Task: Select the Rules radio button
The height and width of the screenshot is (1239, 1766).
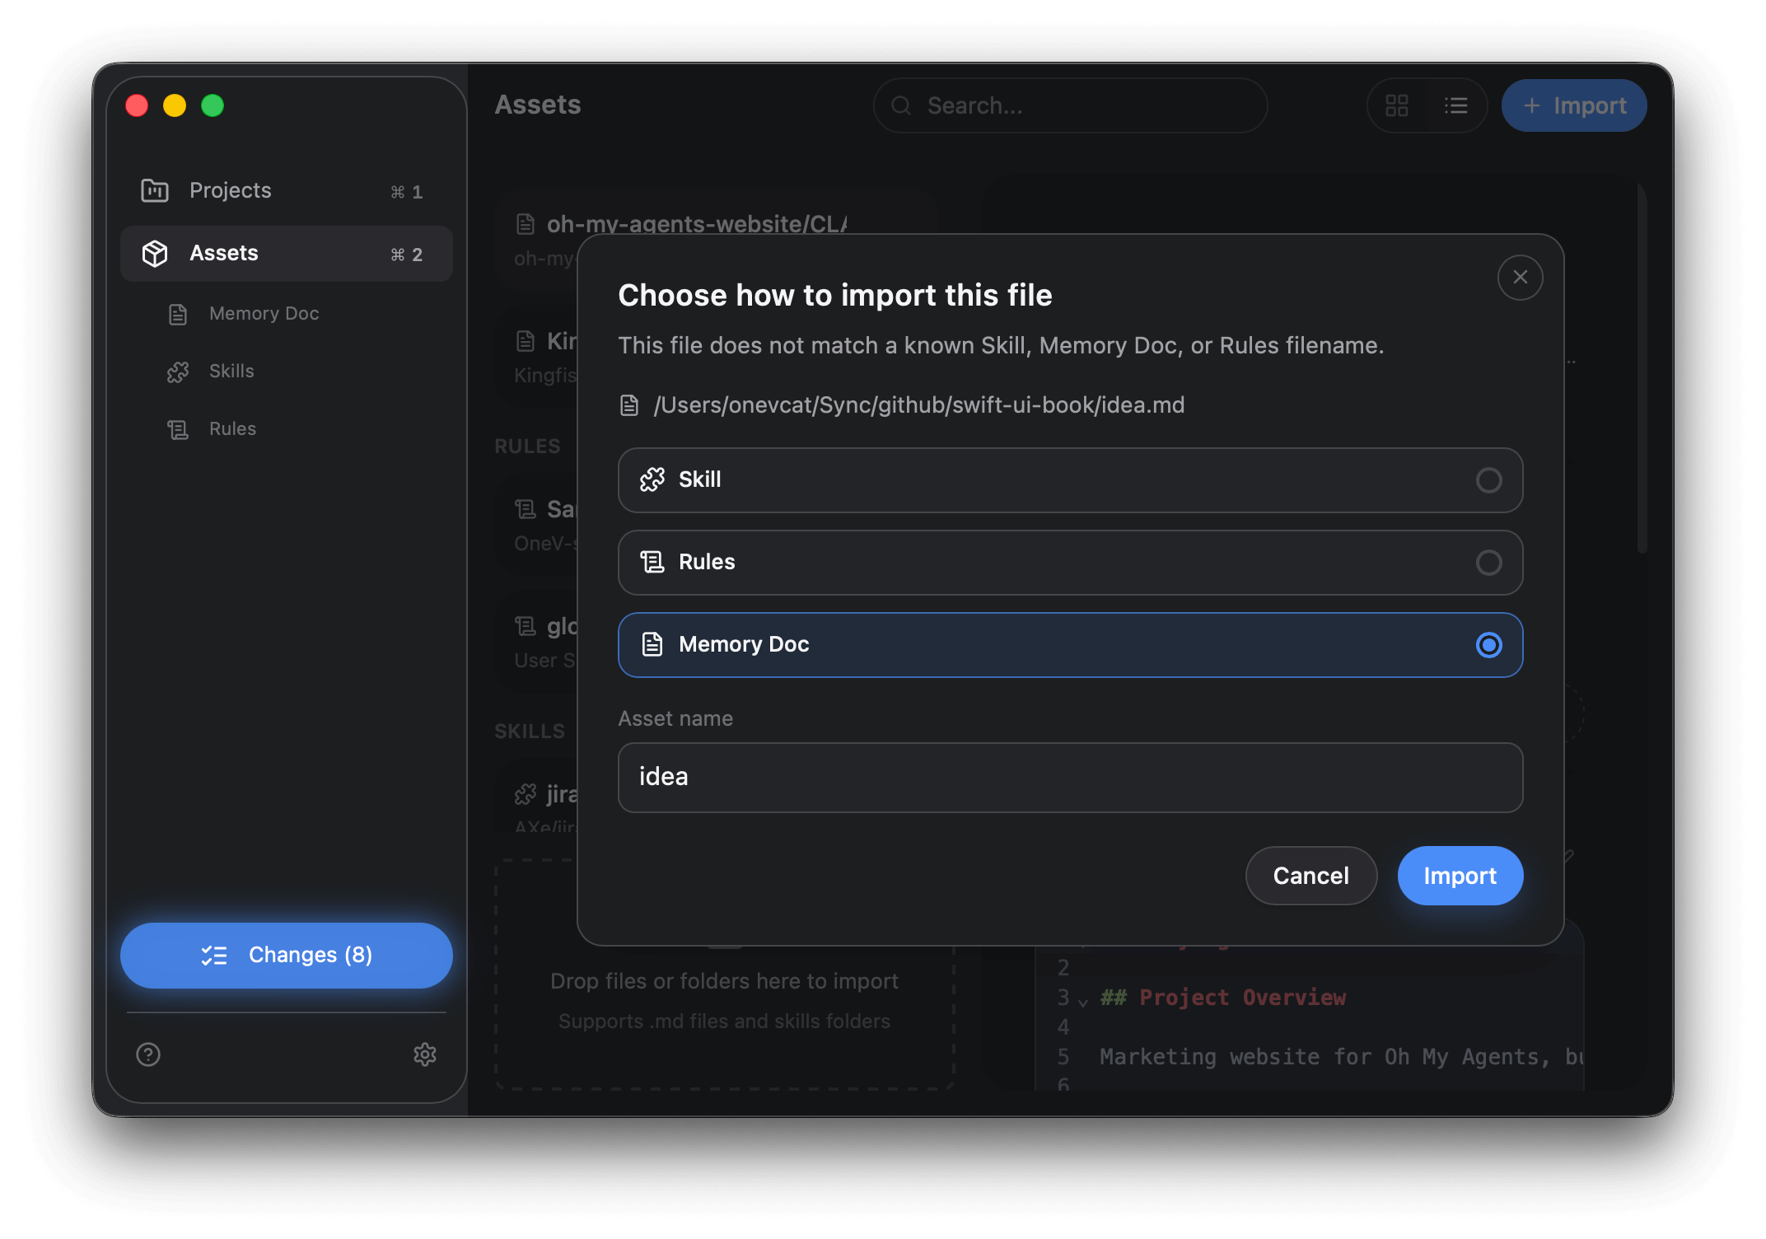Action: (x=1489, y=563)
